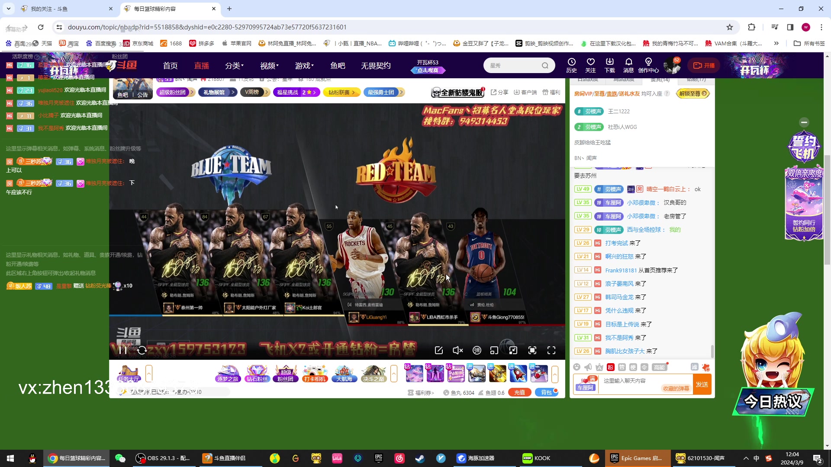The height and width of the screenshot is (467, 831).
Task: Open 消息 notifications bell
Action: click(628, 65)
